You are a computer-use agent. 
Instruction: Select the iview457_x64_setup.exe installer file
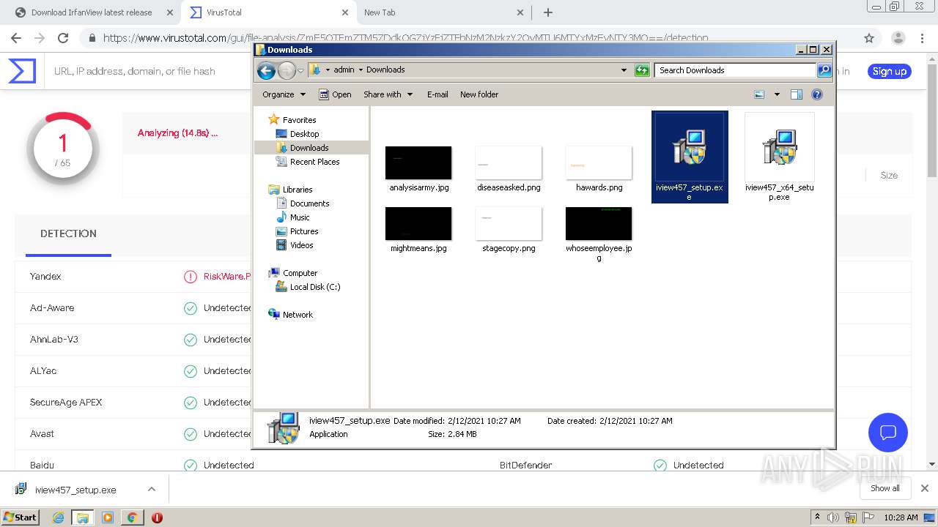779,157
